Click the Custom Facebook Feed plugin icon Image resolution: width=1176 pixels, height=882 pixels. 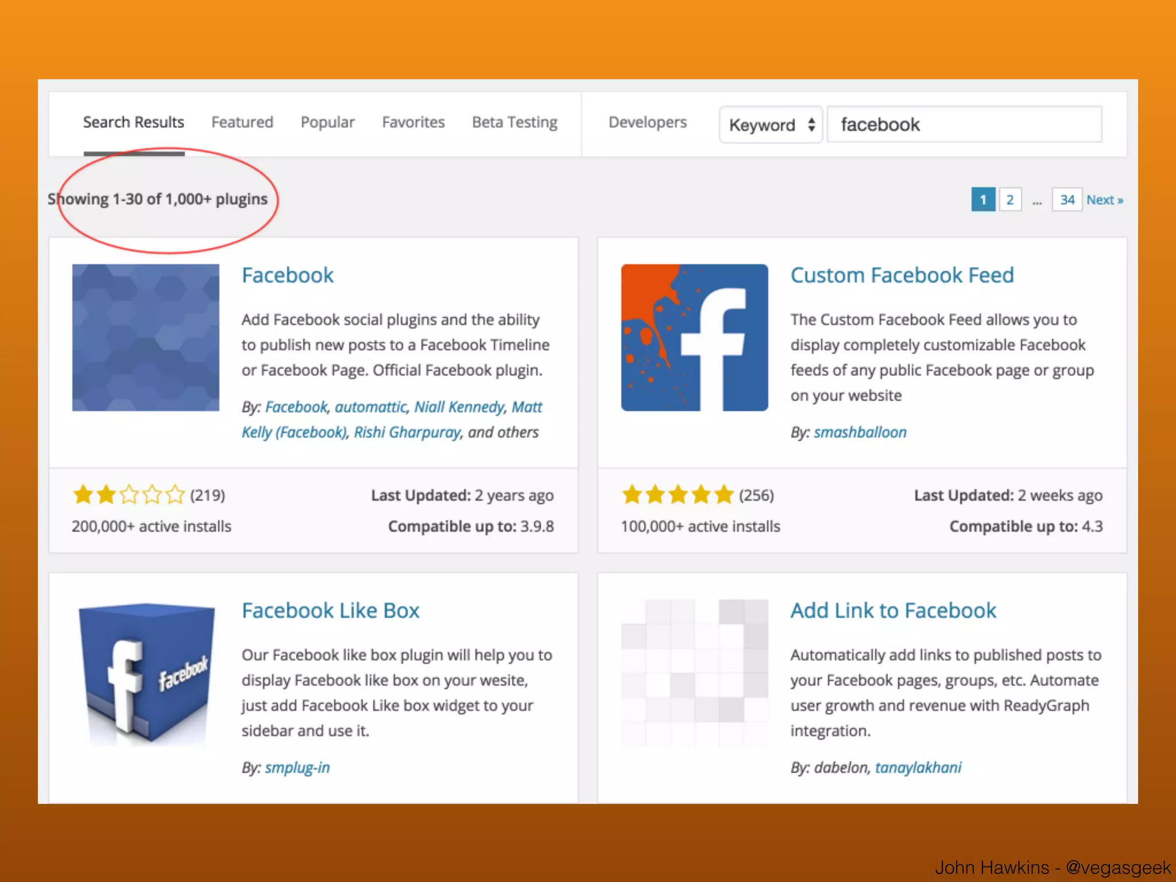pos(694,337)
